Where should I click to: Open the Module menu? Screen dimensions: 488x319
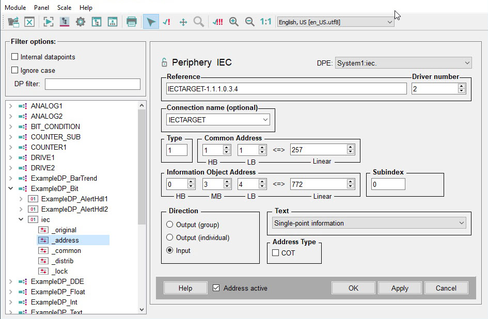coord(15,8)
